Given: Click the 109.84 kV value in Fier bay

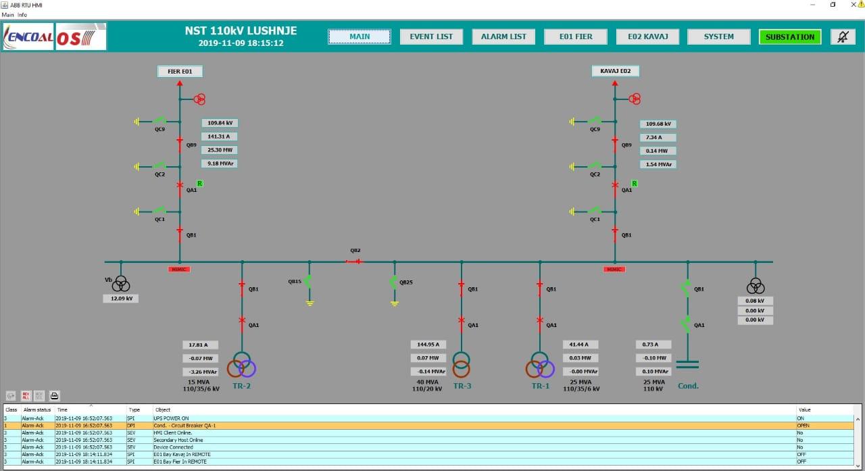Looking at the screenshot, I should [220, 123].
